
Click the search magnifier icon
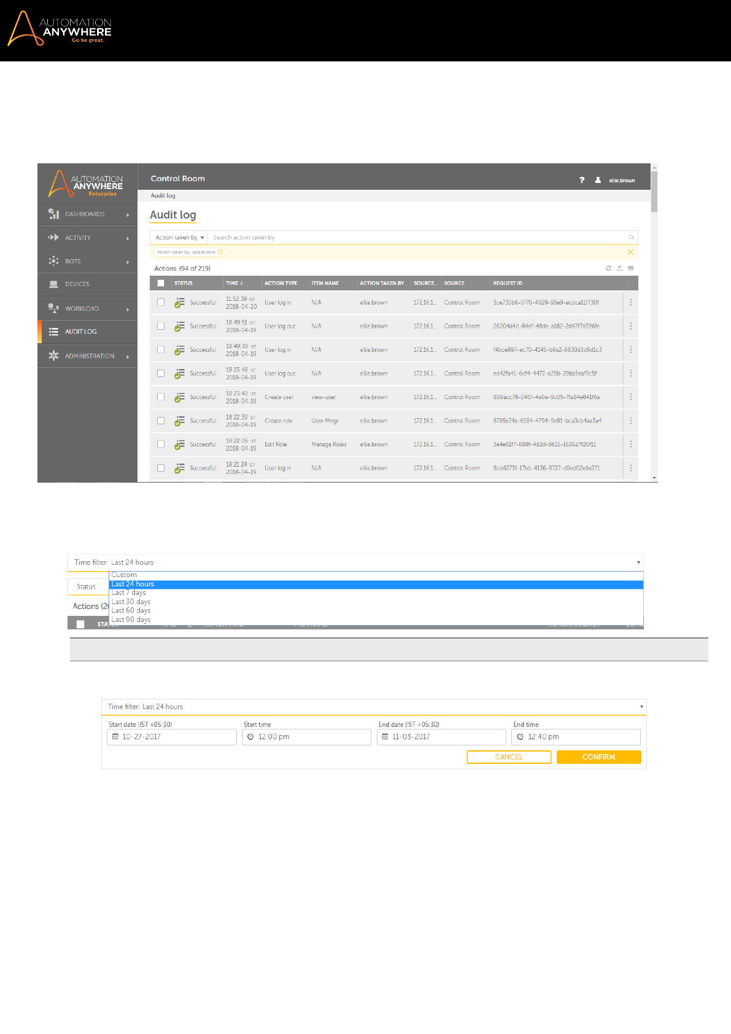[x=631, y=238]
